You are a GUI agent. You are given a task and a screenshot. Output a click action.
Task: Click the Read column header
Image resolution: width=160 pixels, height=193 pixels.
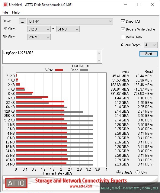tap(149, 72)
